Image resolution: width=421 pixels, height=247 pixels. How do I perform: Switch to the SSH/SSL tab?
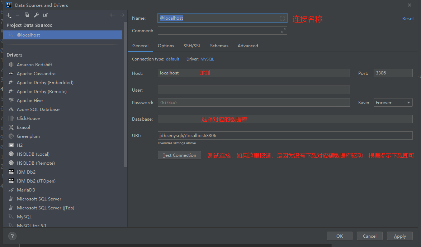[192, 45]
